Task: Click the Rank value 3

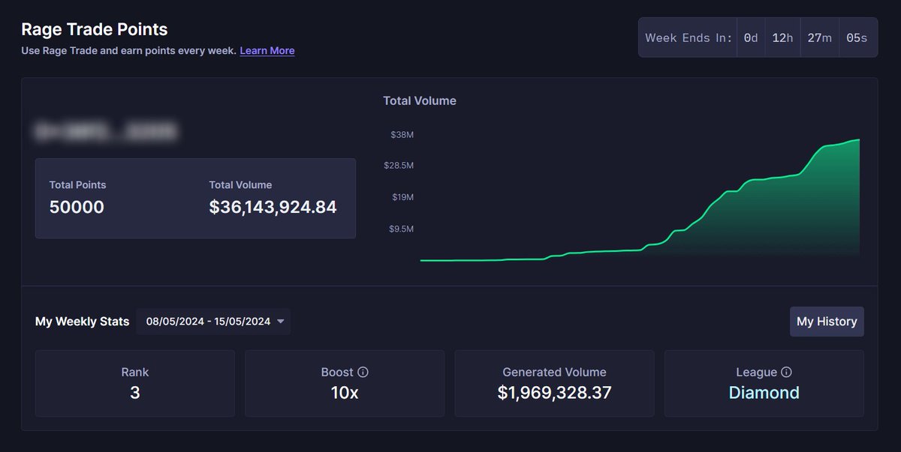Action: pyautogui.click(x=135, y=392)
